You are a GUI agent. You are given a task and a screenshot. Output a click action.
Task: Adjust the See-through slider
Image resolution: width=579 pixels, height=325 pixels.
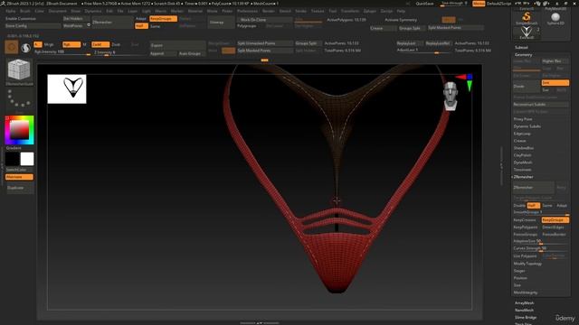[455, 4]
